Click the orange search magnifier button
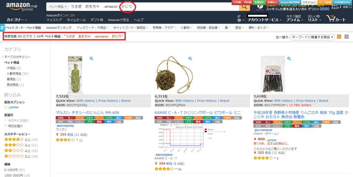Viewport: 353px width, 177px height. click(x=244, y=7)
